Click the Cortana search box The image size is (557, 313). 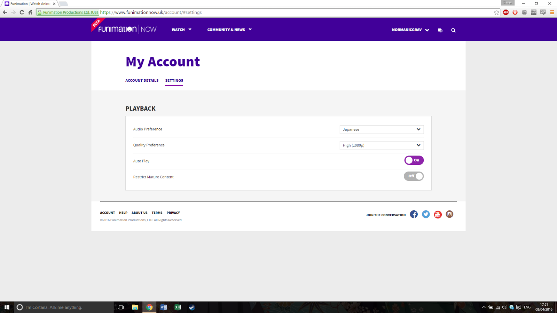click(x=64, y=307)
